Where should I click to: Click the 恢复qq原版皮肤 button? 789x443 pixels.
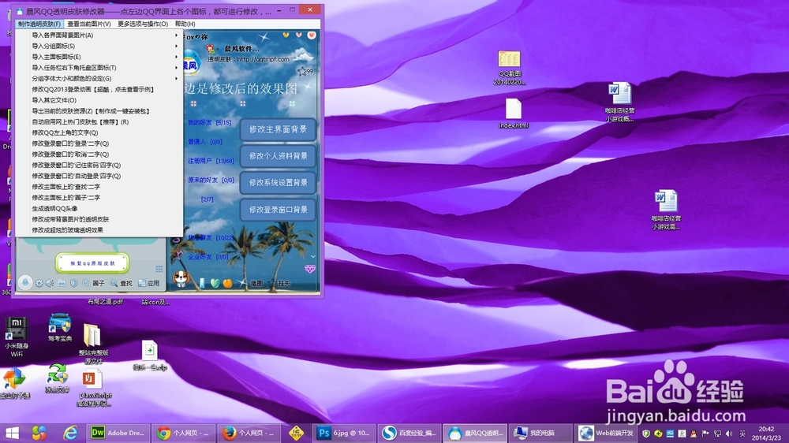[92, 263]
